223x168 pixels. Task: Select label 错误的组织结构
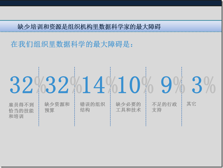coord(92,107)
